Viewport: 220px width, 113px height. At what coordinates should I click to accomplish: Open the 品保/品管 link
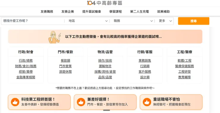(105, 77)
